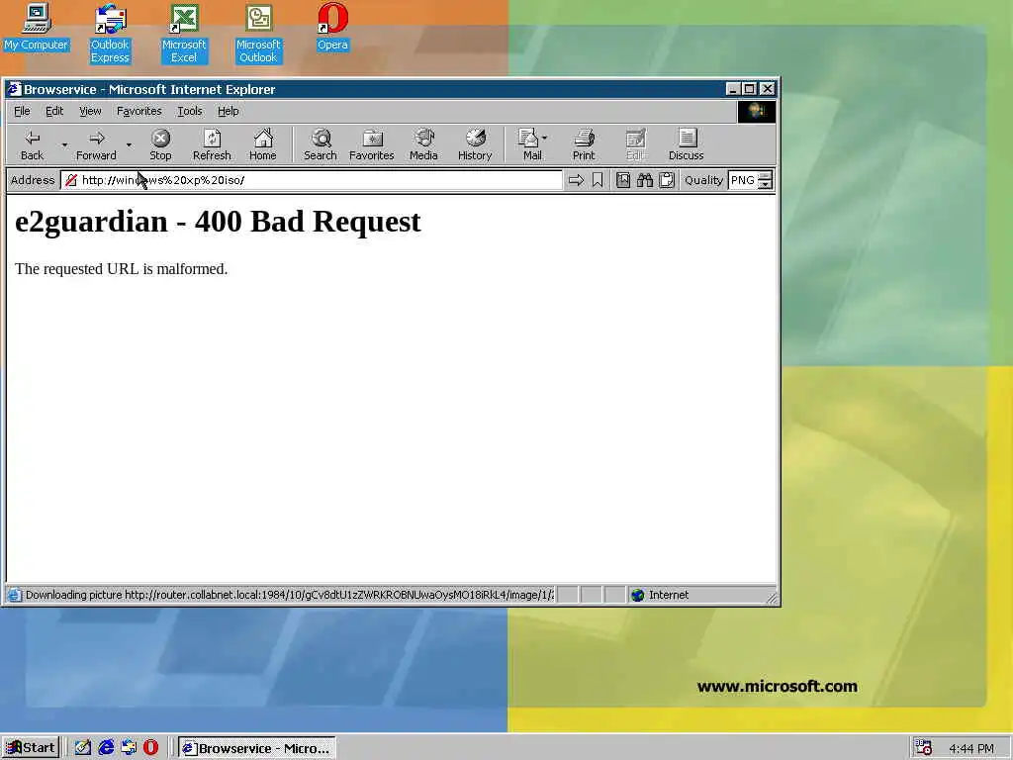Click the Downloading picture status text
Screen dimensions: 1013x760
tap(290, 595)
